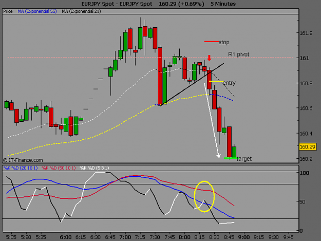This screenshot has height=241, width=321.
Task: Open the MA (Exponential 21) indicator label
Action: (81, 11)
